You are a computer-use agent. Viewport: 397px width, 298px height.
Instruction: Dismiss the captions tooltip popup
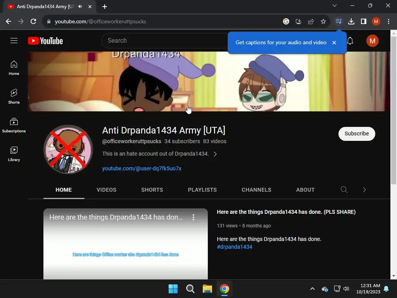[x=334, y=43]
